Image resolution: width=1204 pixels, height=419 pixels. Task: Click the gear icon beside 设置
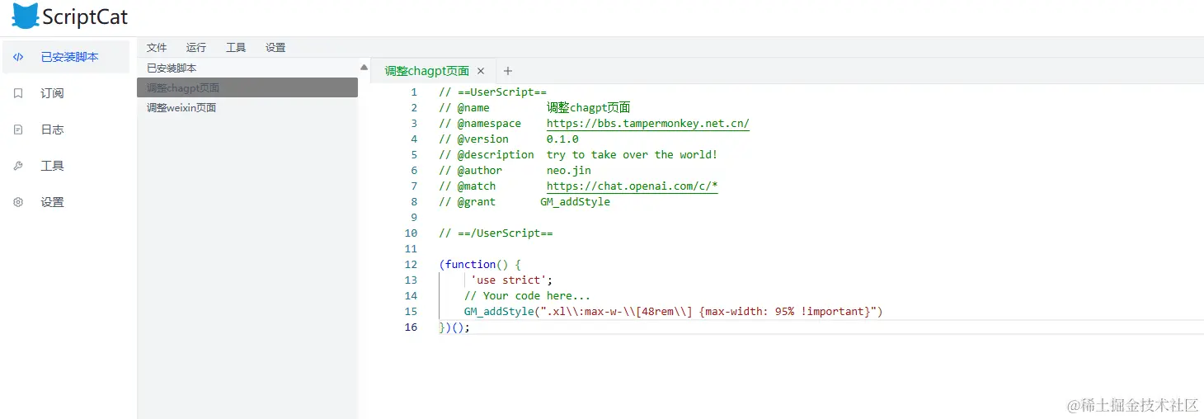pos(18,202)
